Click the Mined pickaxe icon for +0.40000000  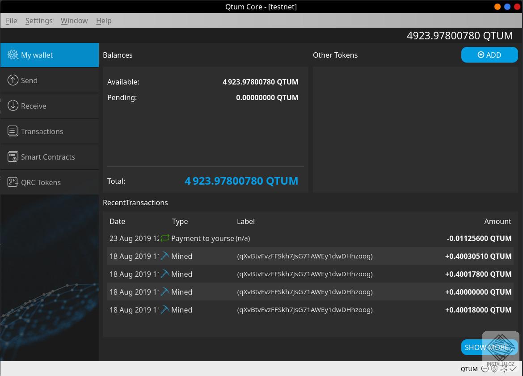[165, 292]
